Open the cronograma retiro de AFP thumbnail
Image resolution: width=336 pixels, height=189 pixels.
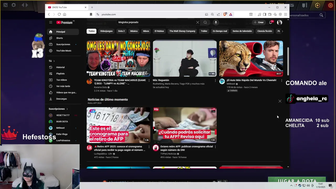point(118,125)
